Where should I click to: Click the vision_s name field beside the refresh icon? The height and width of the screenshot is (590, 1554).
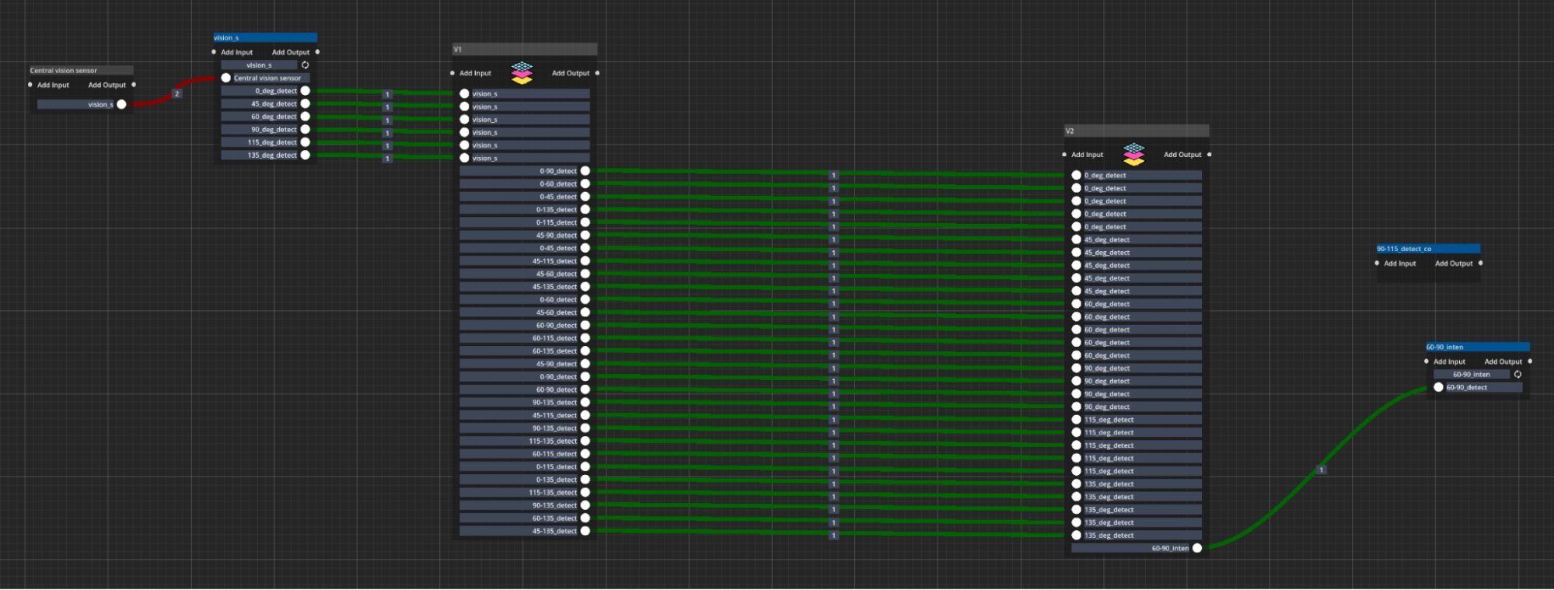(259, 65)
